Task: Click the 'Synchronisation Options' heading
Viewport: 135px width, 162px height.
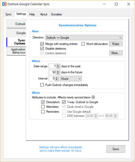Action: click(x=77, y=25)
